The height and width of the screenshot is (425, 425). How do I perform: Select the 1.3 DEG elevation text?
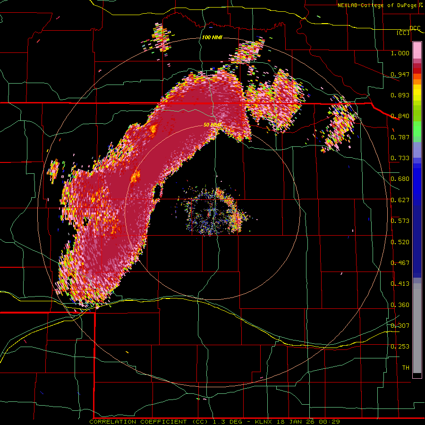click(x=228, y=422)
